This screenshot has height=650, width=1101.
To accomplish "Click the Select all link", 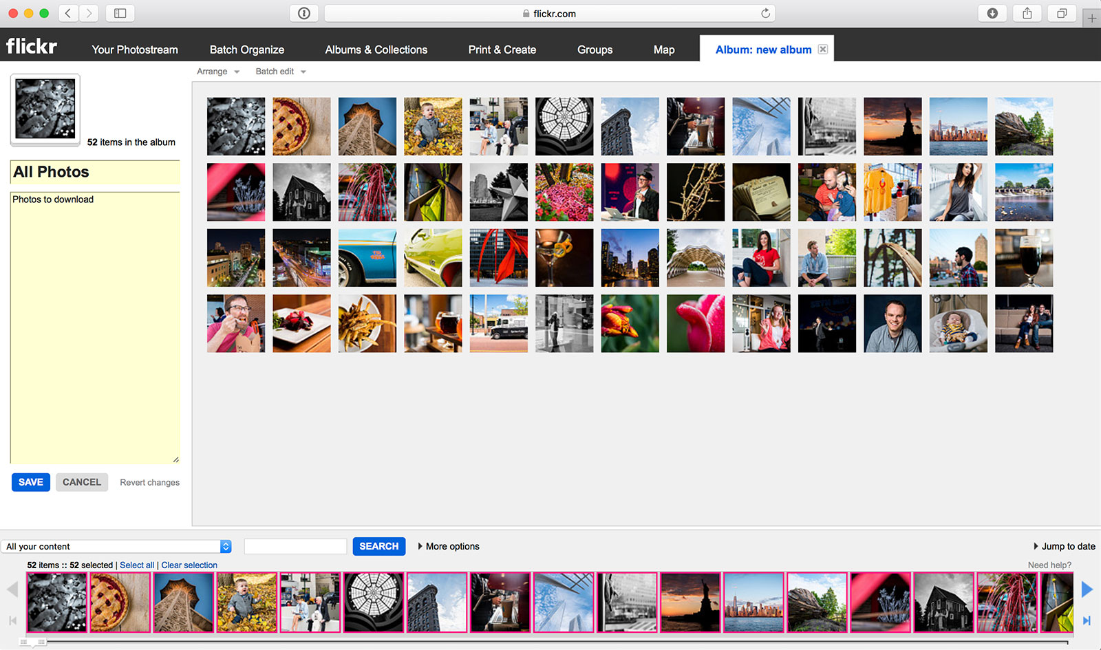I will click(x=137, y=565).
